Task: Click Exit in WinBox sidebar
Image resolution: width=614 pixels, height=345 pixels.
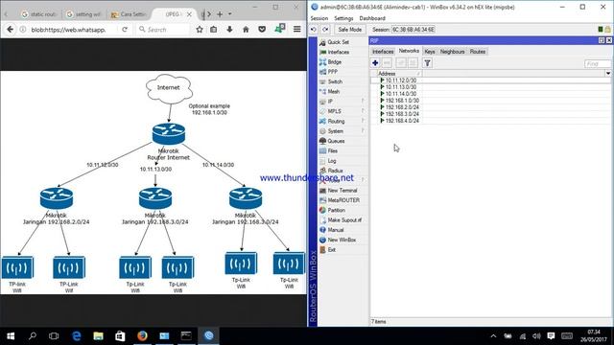Action: pyautogui.click(x=332, y=249)
